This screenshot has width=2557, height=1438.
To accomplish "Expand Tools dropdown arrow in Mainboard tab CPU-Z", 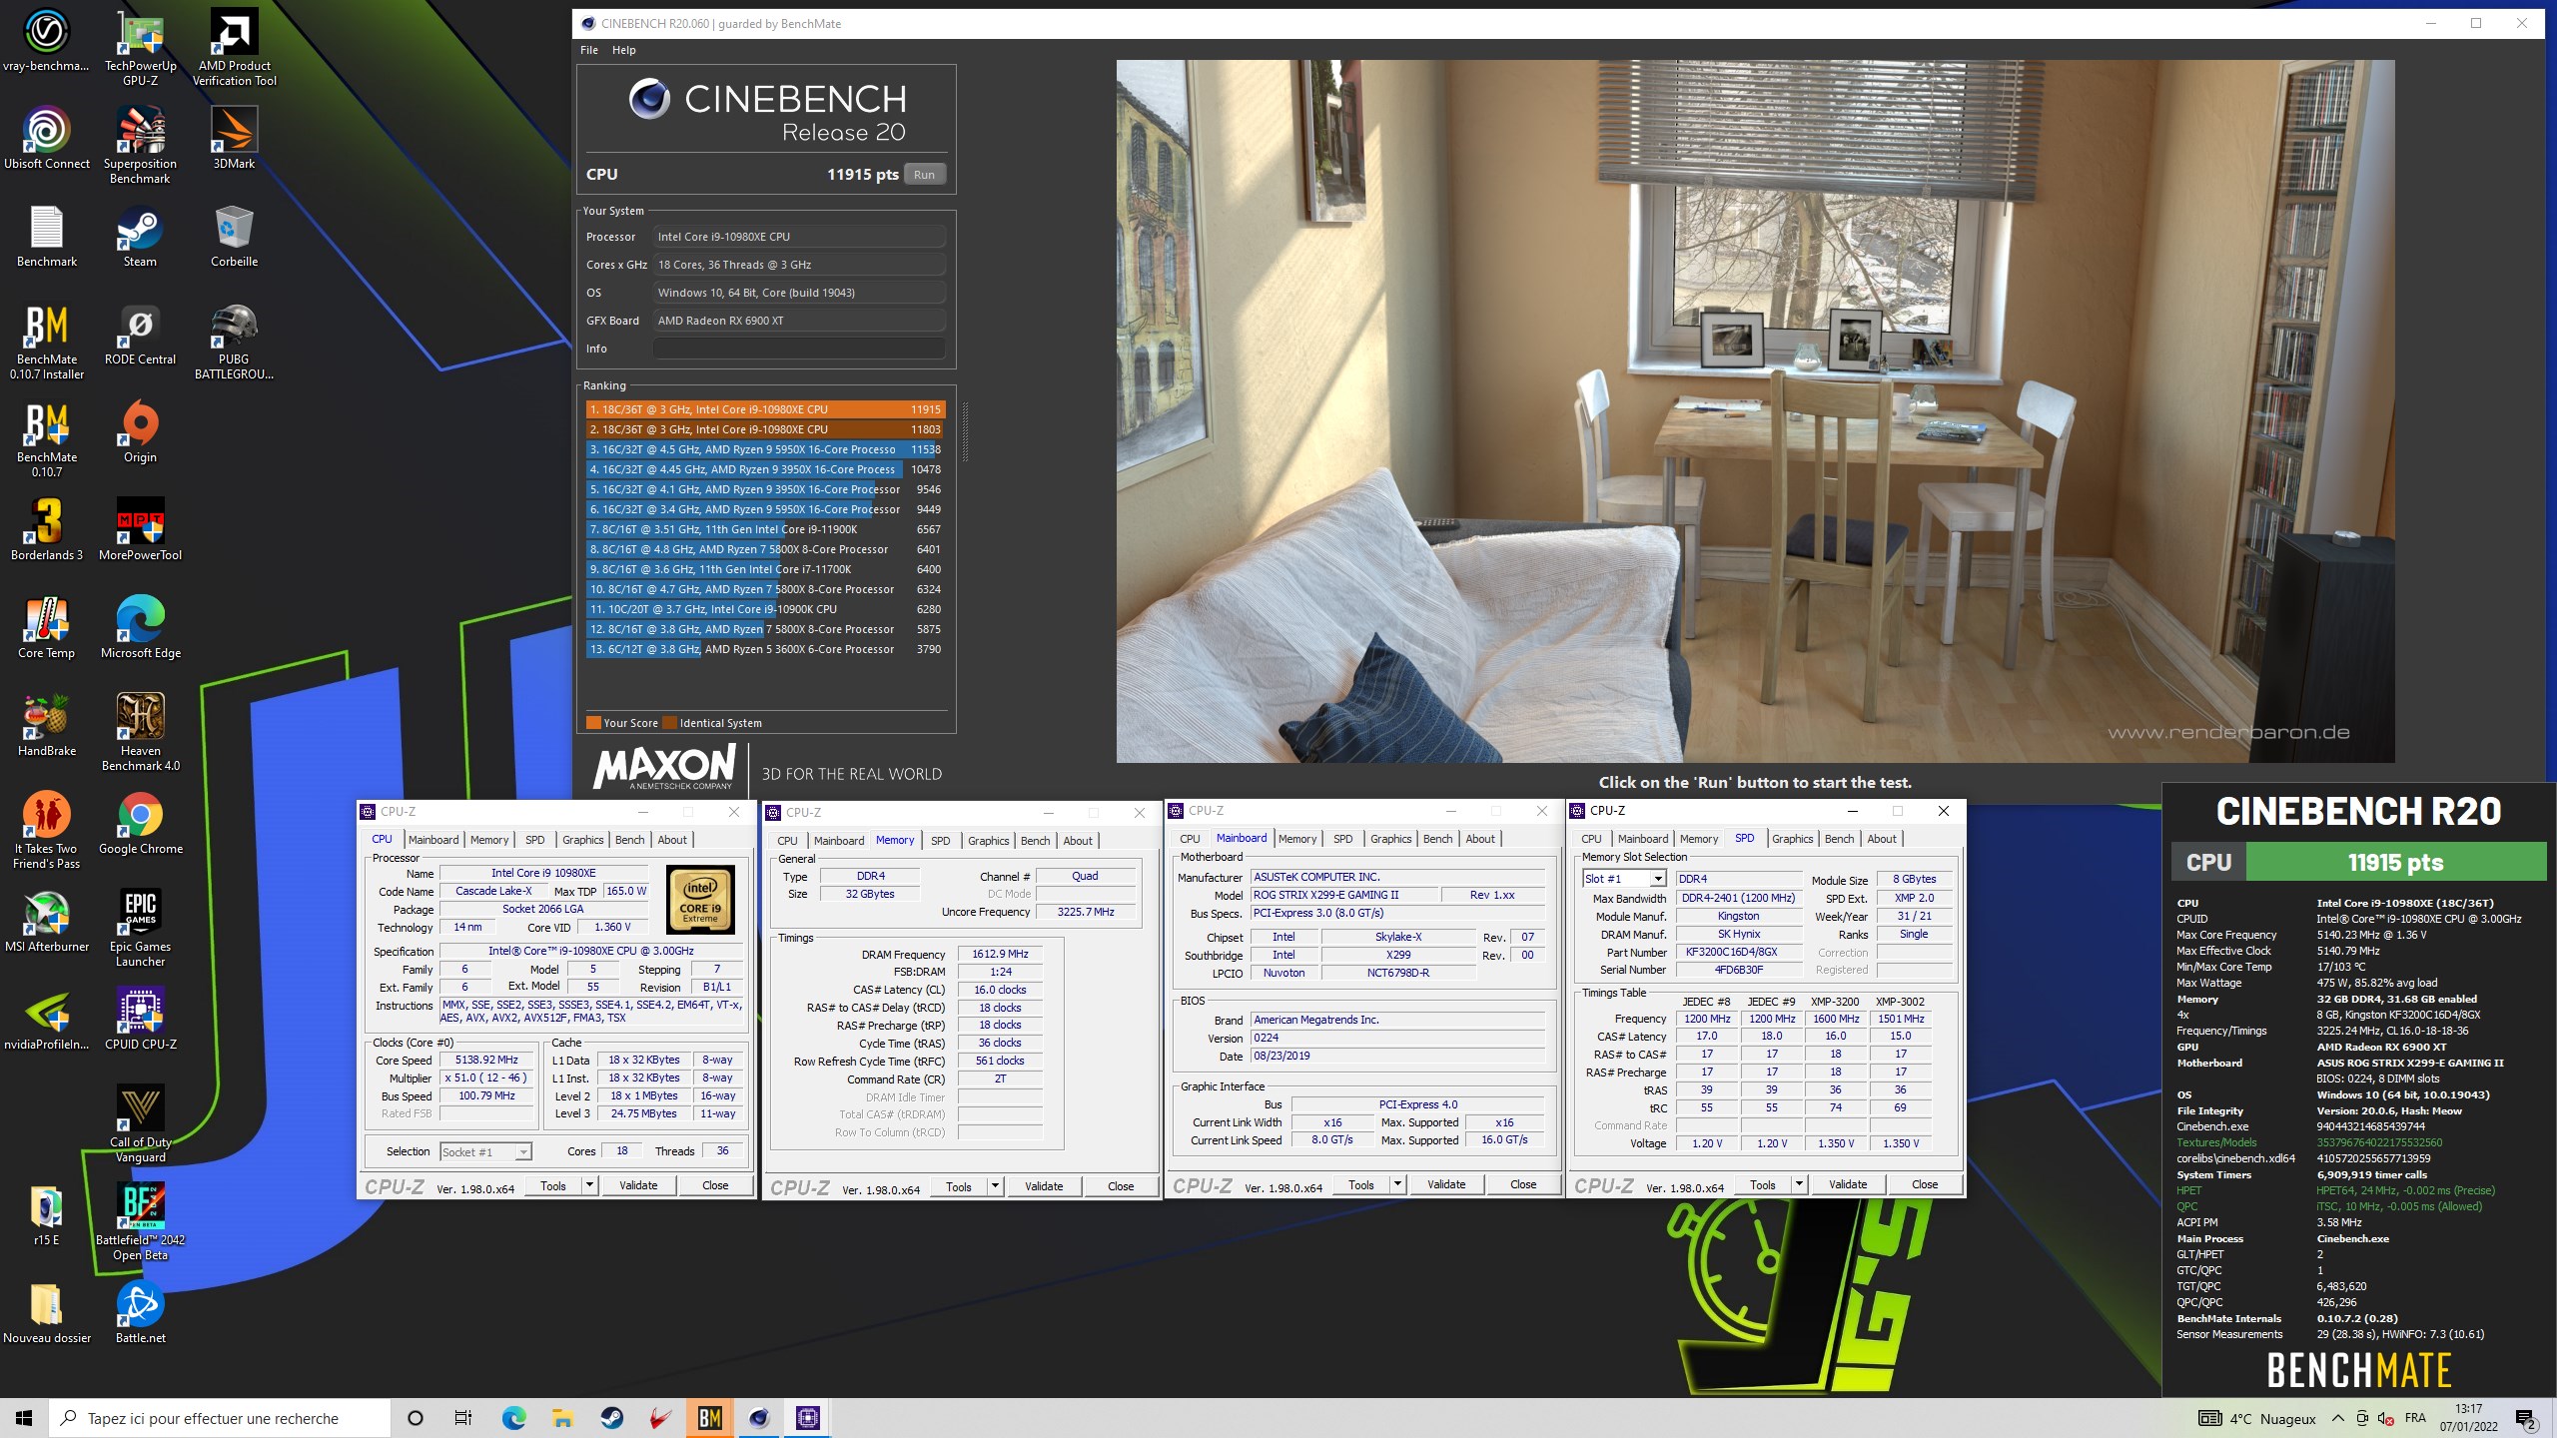I will [x=1397, y=1184].
